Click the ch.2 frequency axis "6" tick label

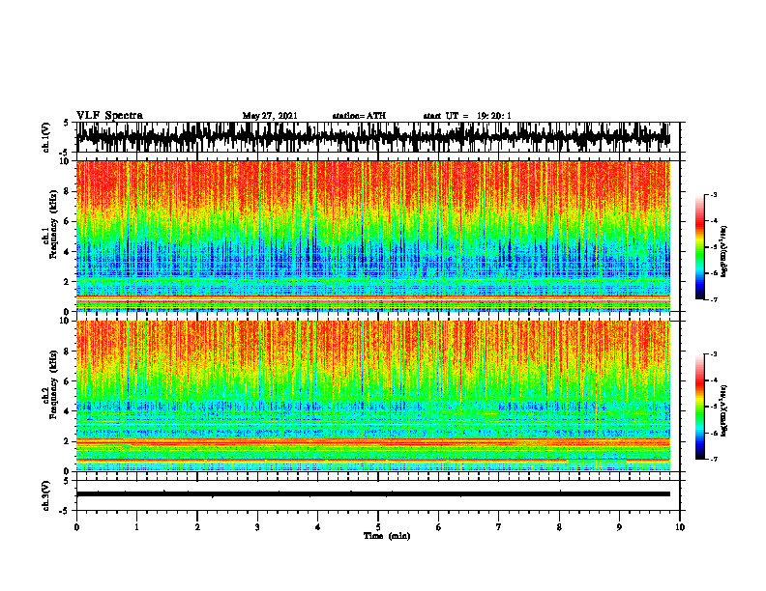pos(68,381)
